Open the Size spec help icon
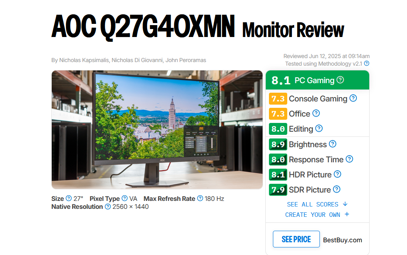The image size is (407, 255). pyautogui.click(x=68, y=199)
